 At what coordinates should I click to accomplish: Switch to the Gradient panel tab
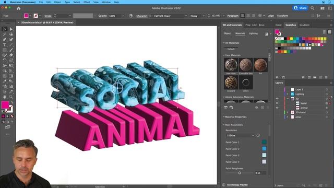(x=304, y=25)
